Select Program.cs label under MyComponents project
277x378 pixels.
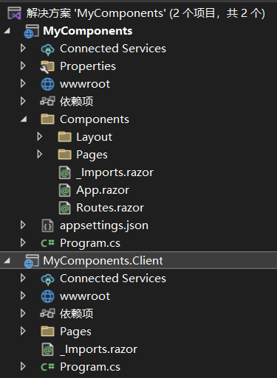tap(90, 243)
